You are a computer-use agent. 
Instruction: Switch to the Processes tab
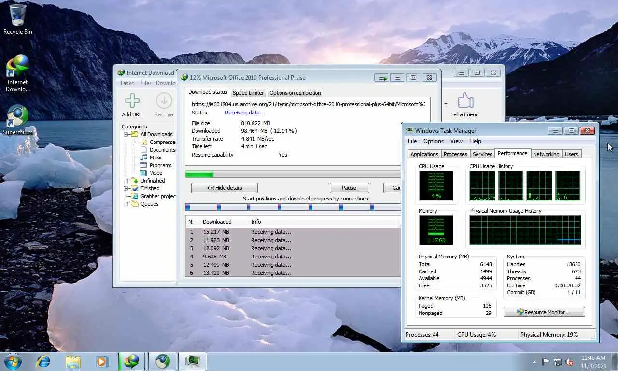pos(455,154)
